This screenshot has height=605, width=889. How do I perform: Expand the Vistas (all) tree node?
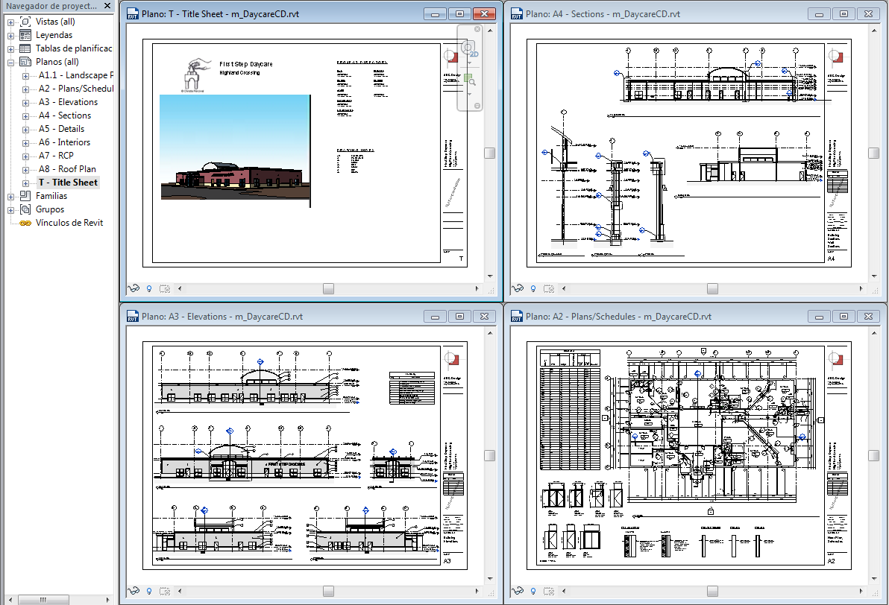tap(10, 22)
